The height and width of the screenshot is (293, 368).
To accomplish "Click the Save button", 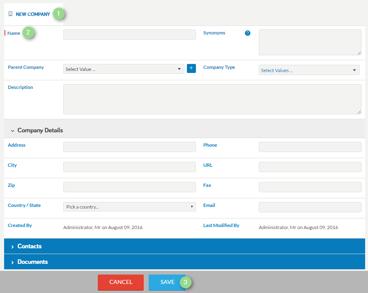I will click(x=167, y=282).
